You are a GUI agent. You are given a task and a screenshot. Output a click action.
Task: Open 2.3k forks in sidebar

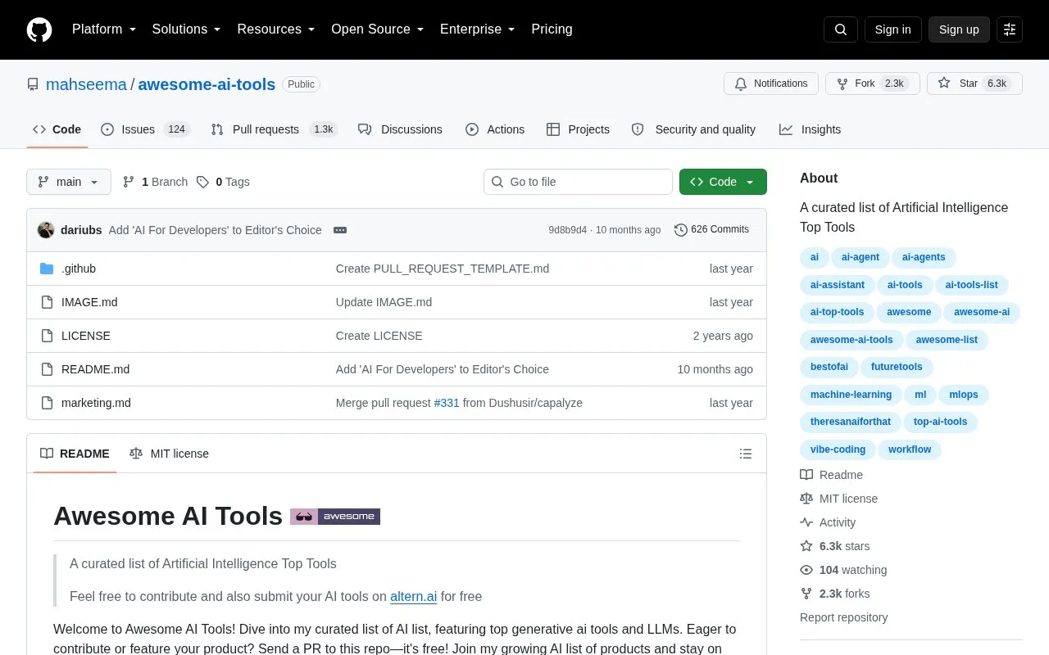coord(835,594)
